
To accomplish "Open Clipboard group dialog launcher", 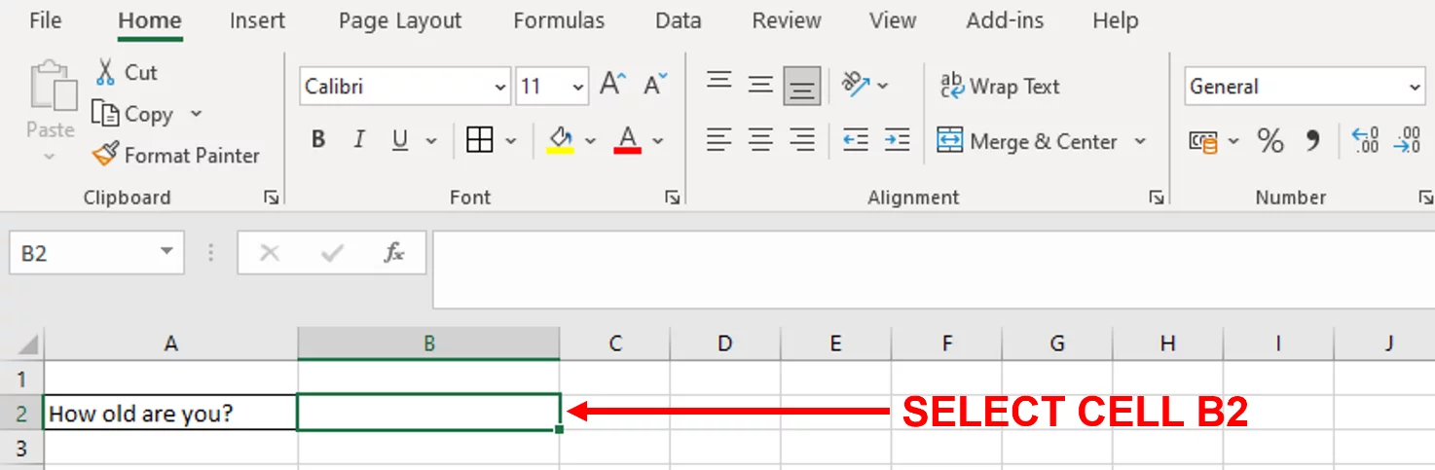I will [x=272, y=198].
